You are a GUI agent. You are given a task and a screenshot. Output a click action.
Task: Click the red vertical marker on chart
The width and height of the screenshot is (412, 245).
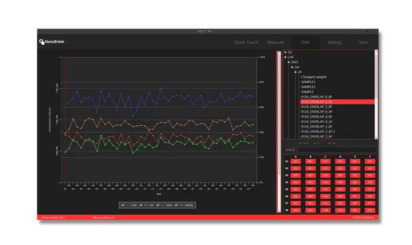click(65, 120)
